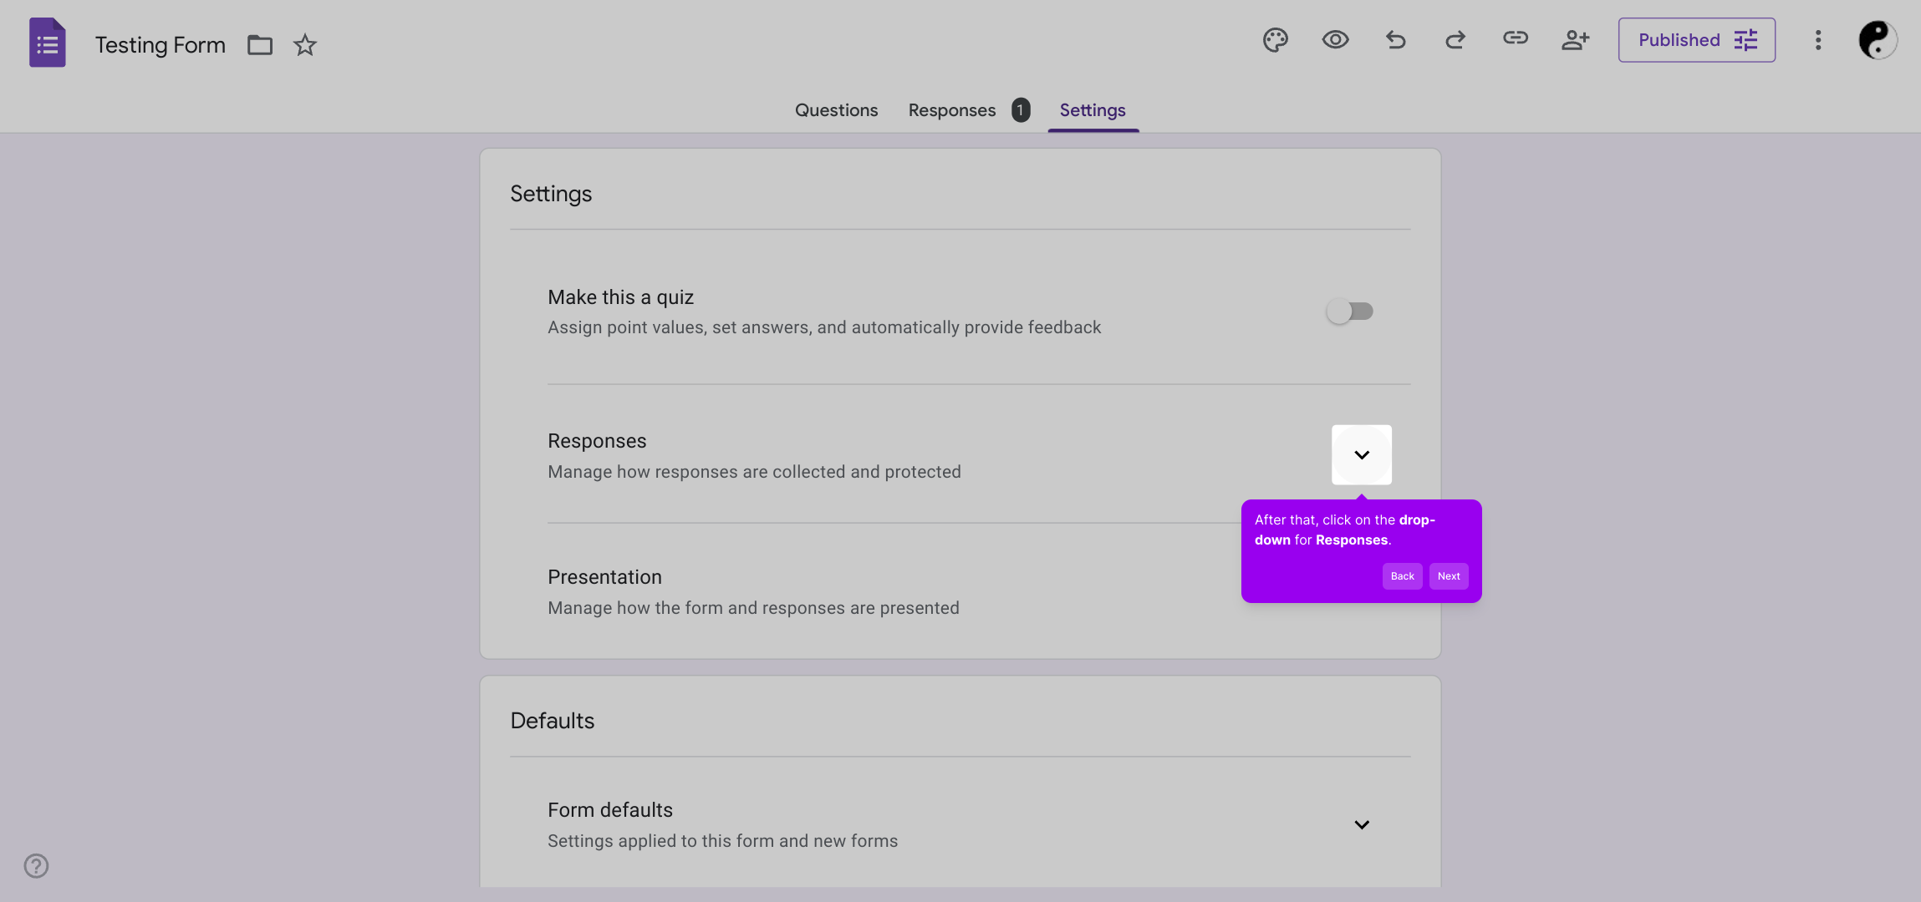Click the response count badge 1
The width and height of the screenshot is (1921, 902).
[x=1021, y=110]
